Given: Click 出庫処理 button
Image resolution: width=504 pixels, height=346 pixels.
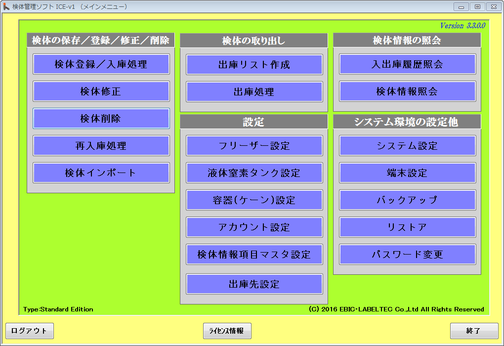Looking at the screenshot, I should [254, 91].
